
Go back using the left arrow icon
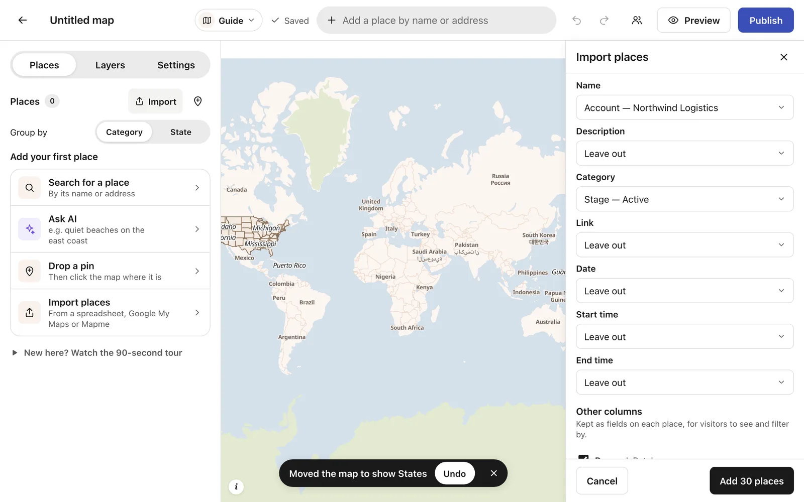23,20
